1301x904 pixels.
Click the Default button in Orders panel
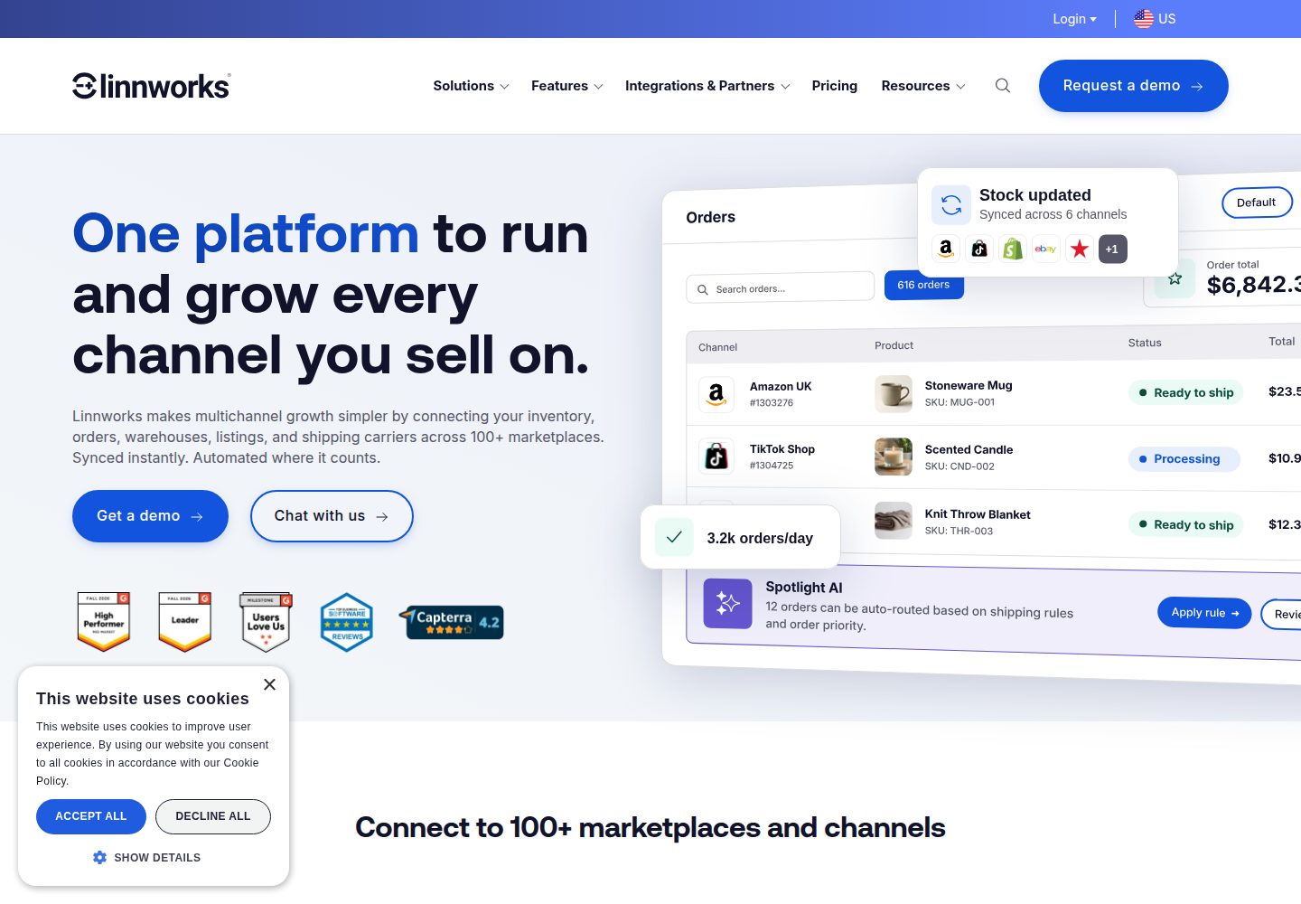coord(1257,202)
